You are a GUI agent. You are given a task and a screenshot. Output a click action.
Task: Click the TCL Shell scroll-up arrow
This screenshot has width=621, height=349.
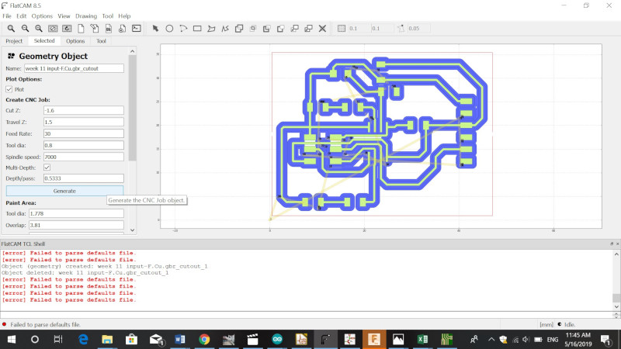click(616, 254)
